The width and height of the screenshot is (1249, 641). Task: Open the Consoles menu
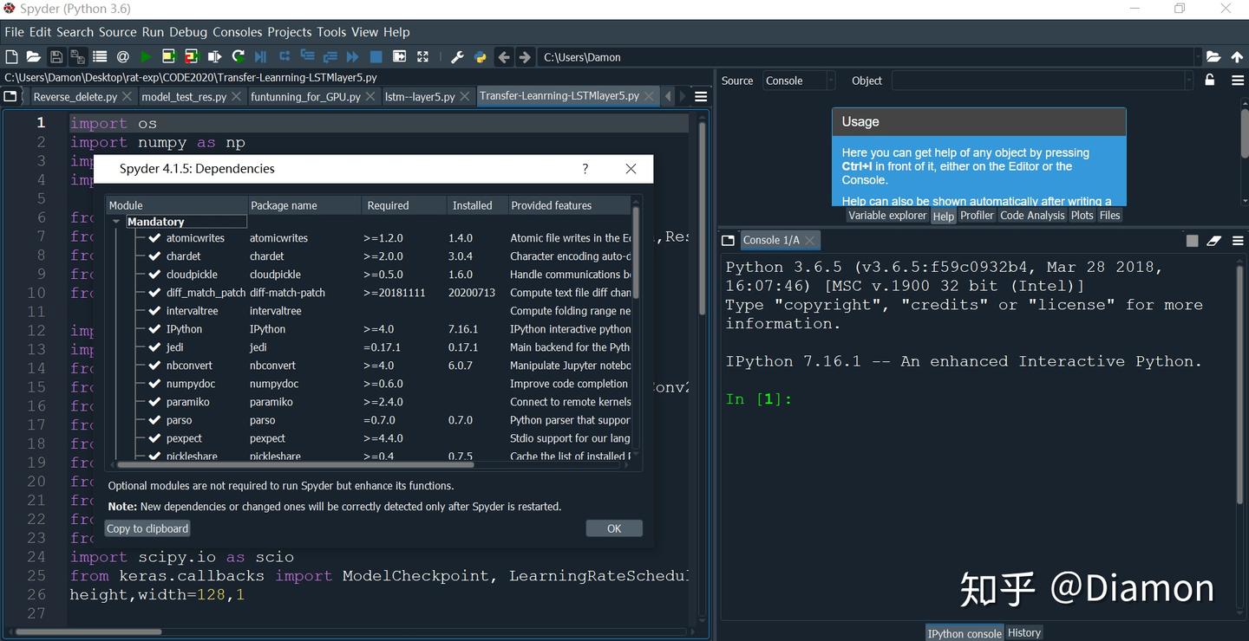pyautogui.click(x=237, y=32)
